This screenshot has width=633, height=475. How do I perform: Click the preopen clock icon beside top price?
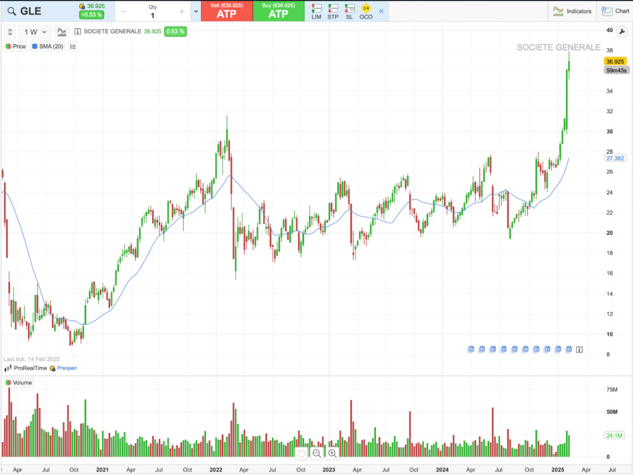[82, 6]
